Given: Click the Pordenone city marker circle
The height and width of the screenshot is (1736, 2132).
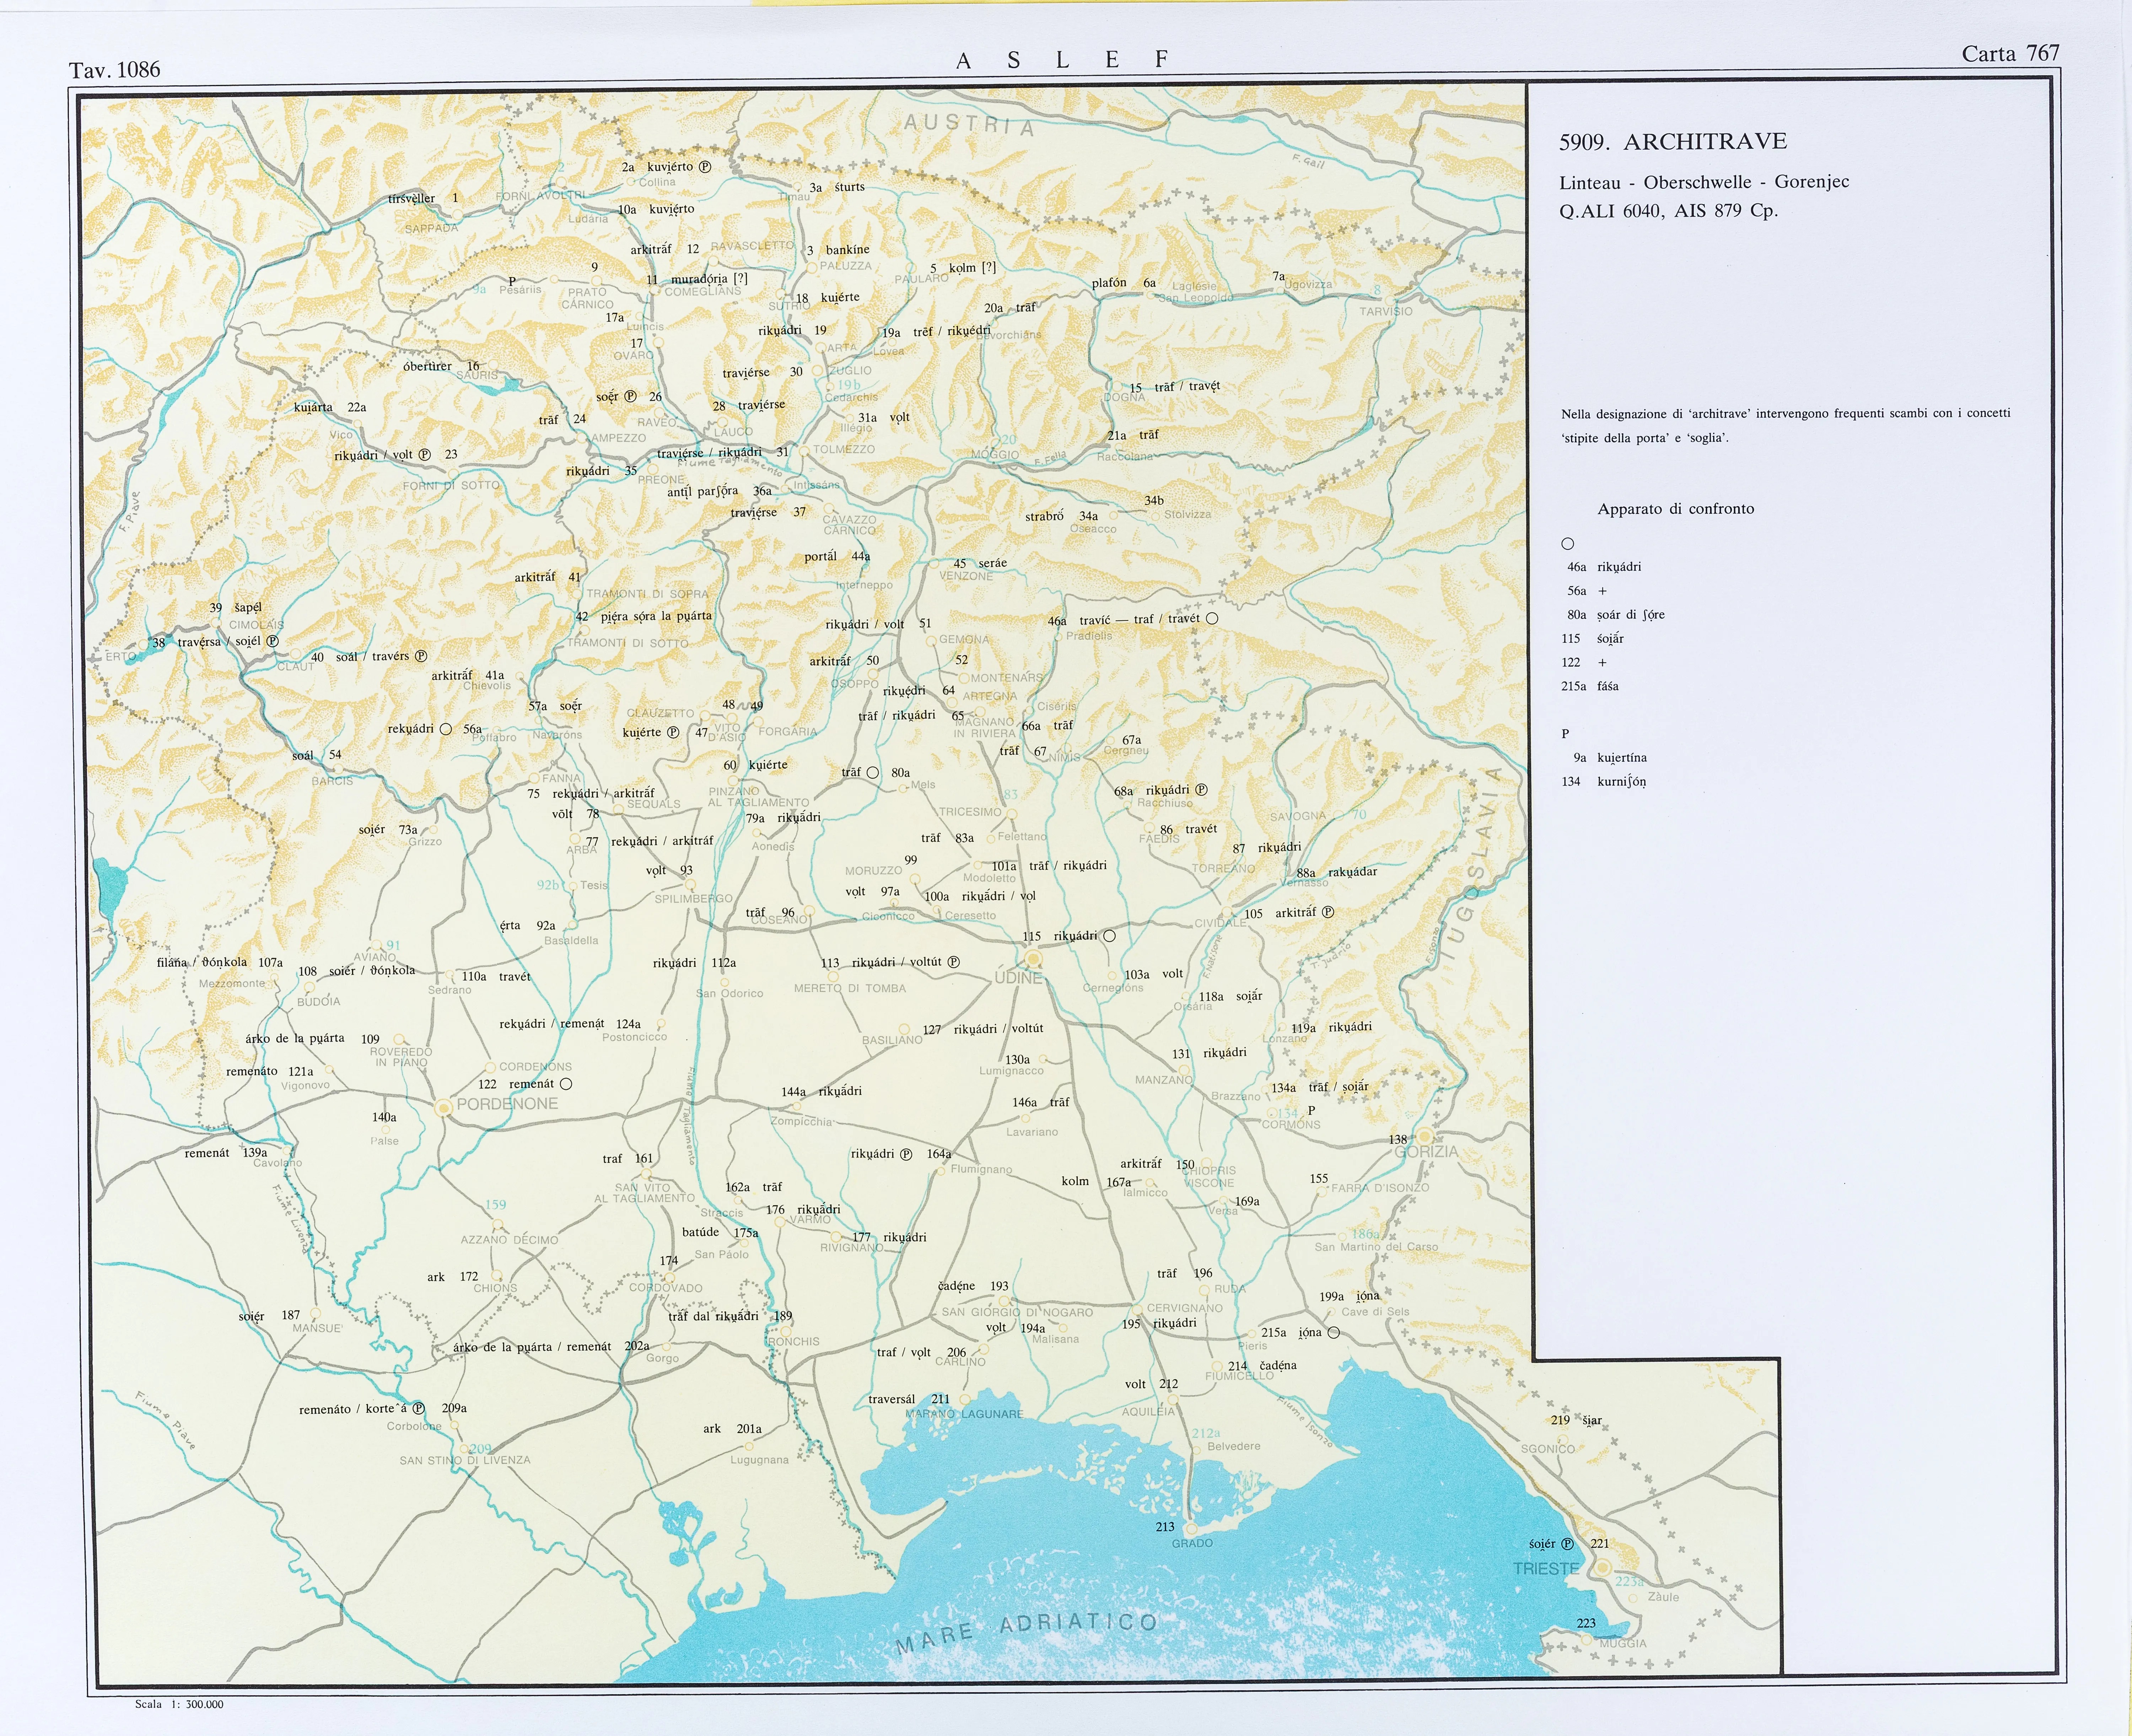Looking at the screenshot, I should [x=444, y=1108].
